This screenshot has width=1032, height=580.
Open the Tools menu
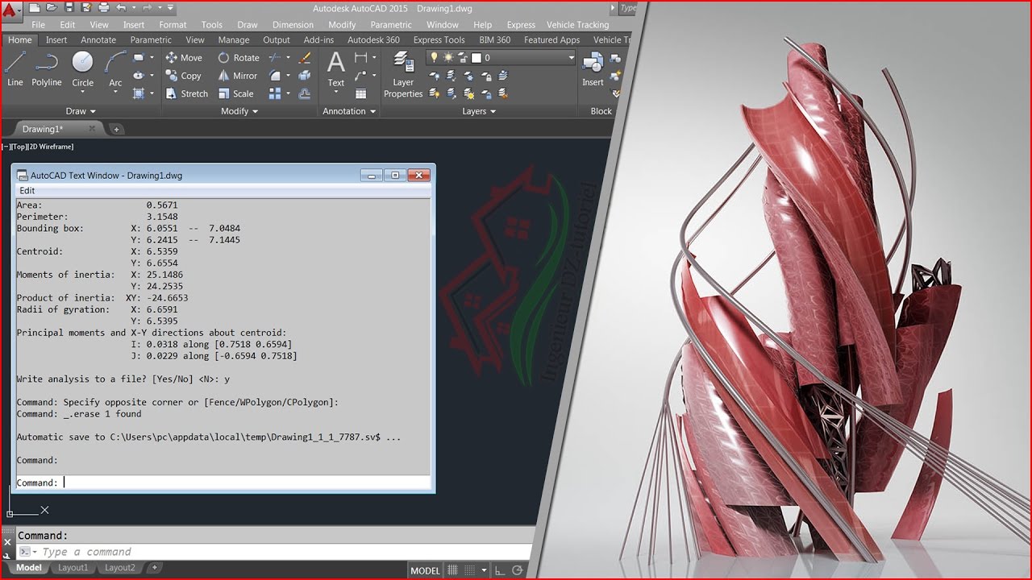point(212,25)
